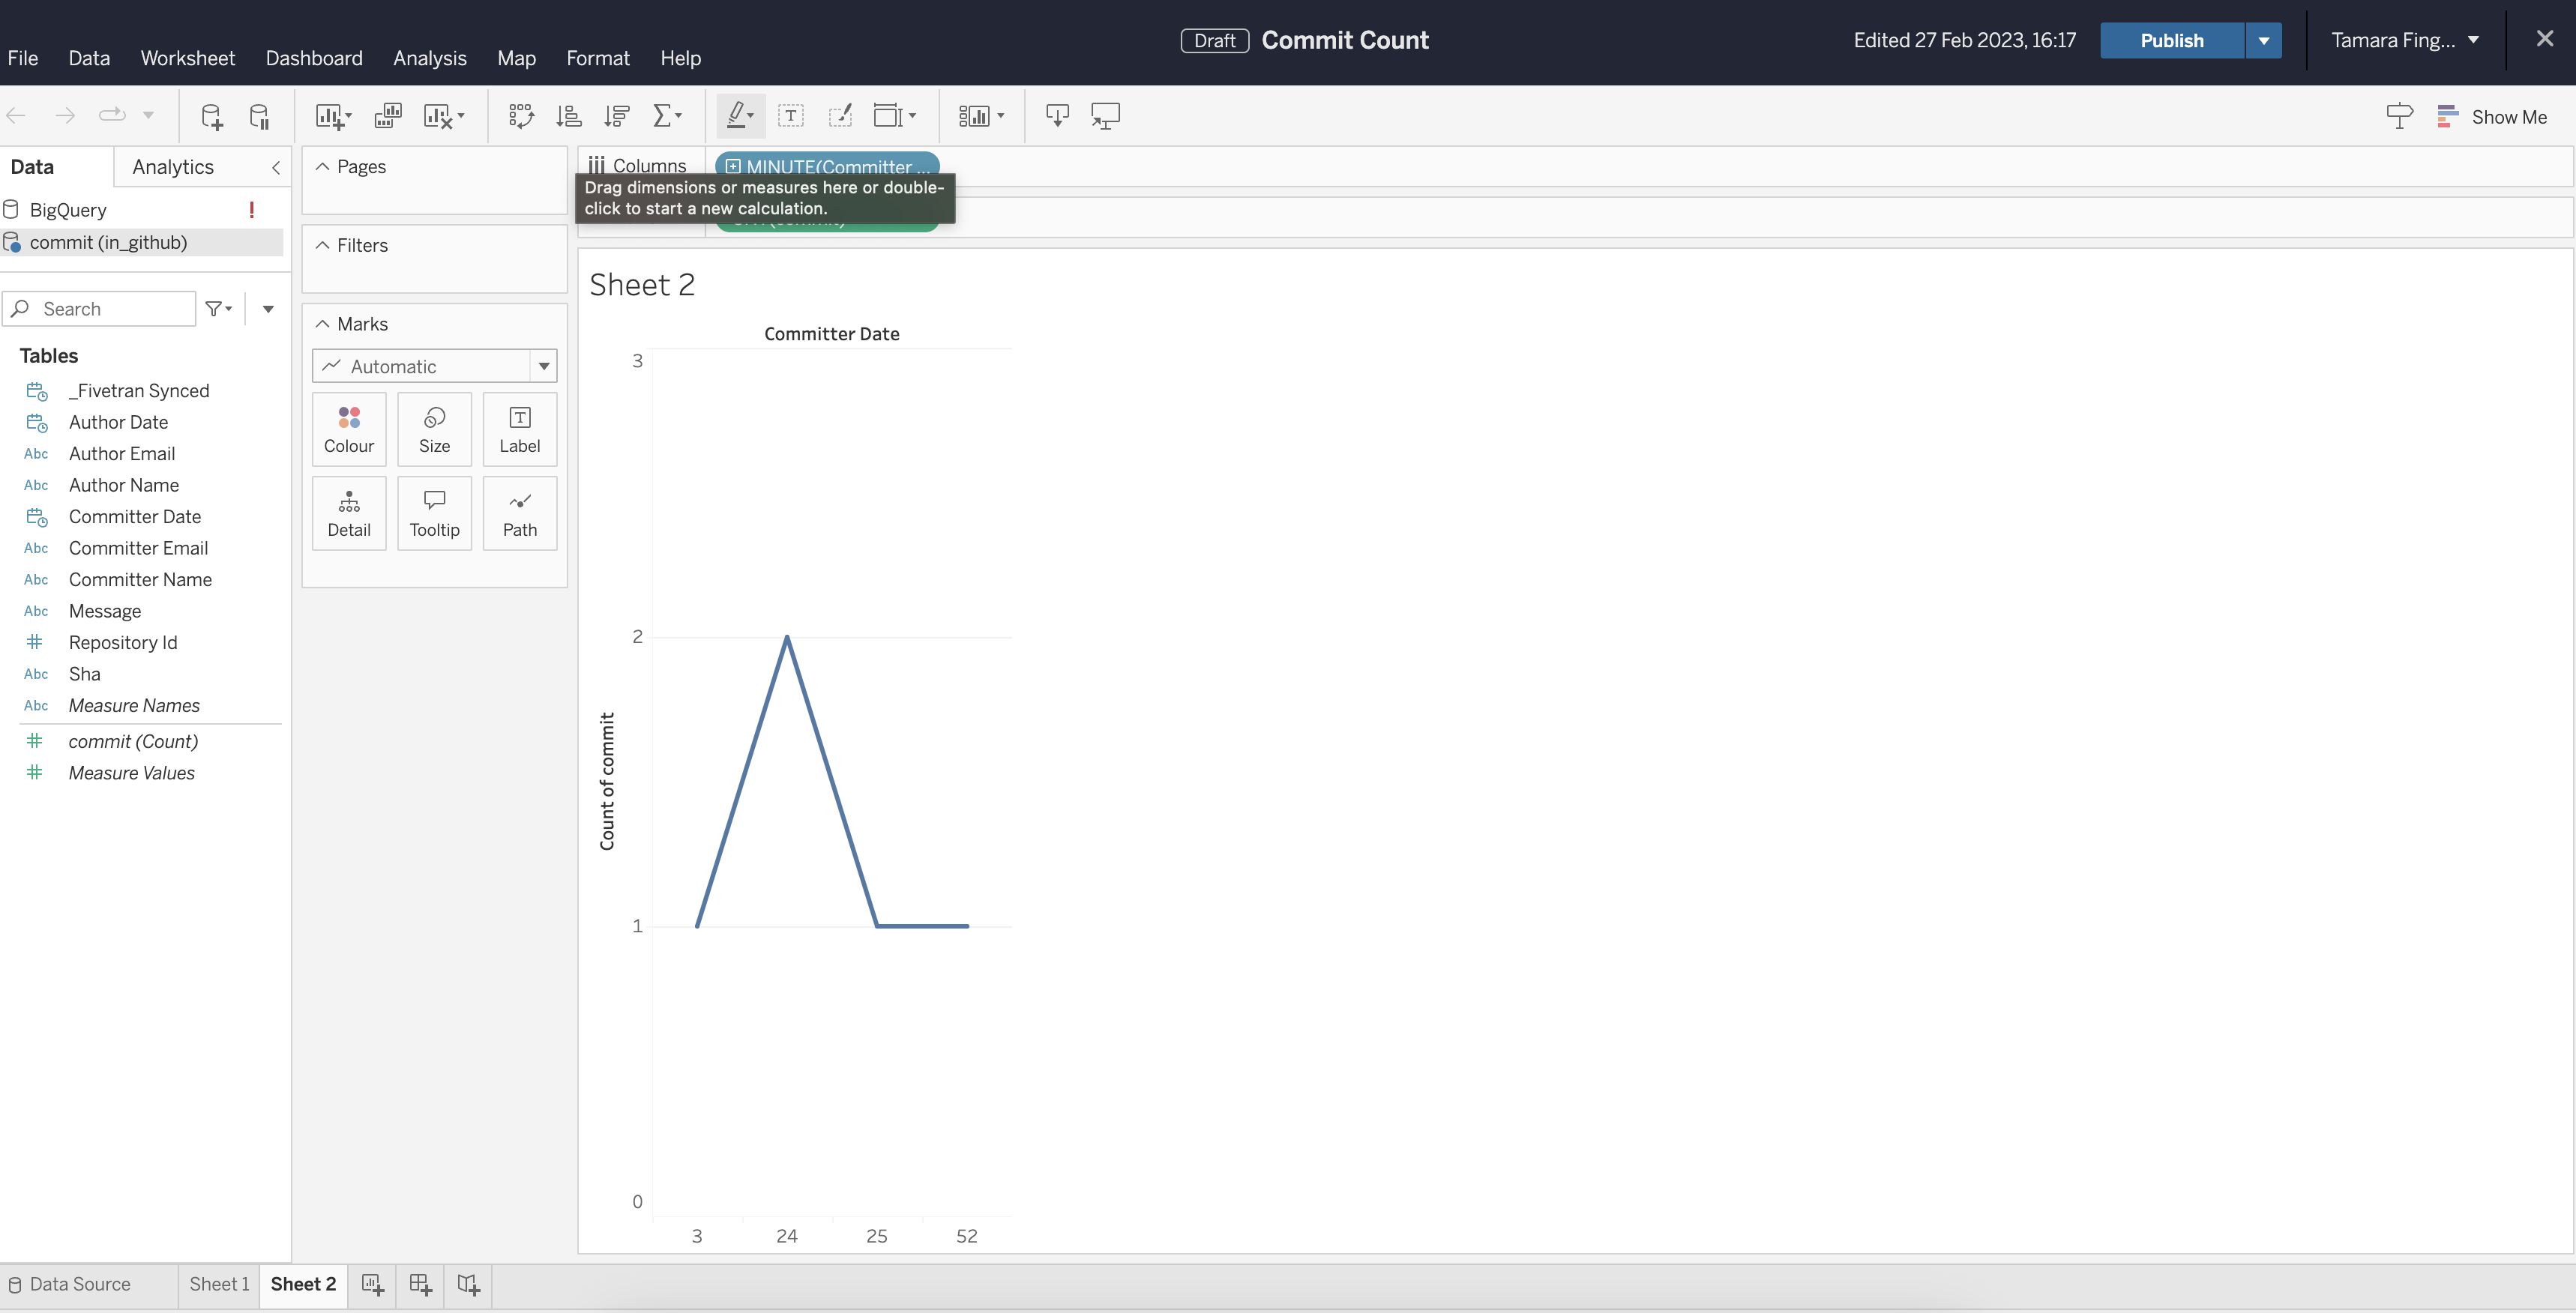Image resolution: width=2576 pixels, height=1313 pixels.
Task: Open the Publish options dropdown arrow
Action: point(2264,40)
